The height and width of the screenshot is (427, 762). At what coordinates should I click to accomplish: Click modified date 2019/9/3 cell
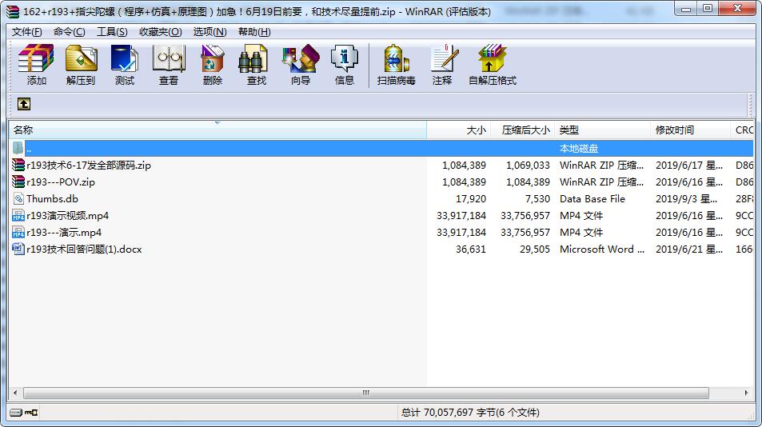click(x=686, y=198)
